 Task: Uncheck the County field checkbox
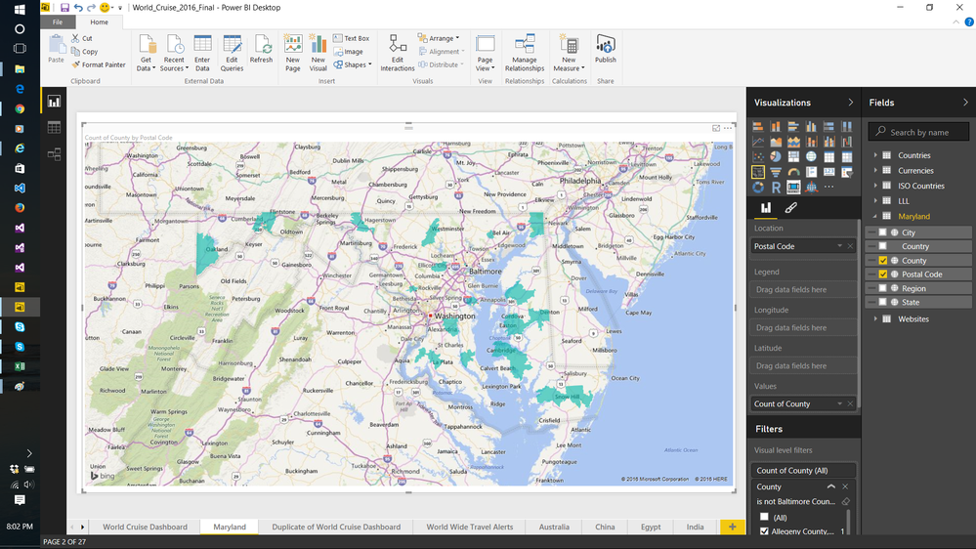coord(882,260)
